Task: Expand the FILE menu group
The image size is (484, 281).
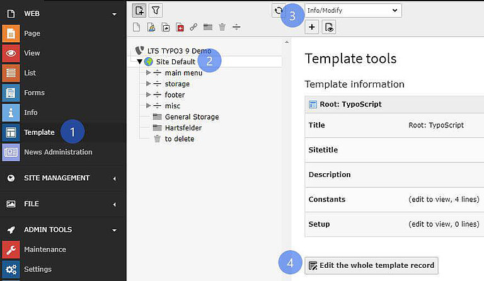Action: tap(114, 204)
